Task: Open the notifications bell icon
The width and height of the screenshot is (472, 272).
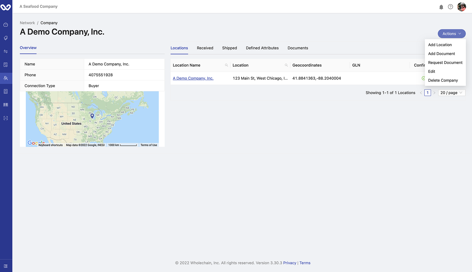Action: click(441, 7)
